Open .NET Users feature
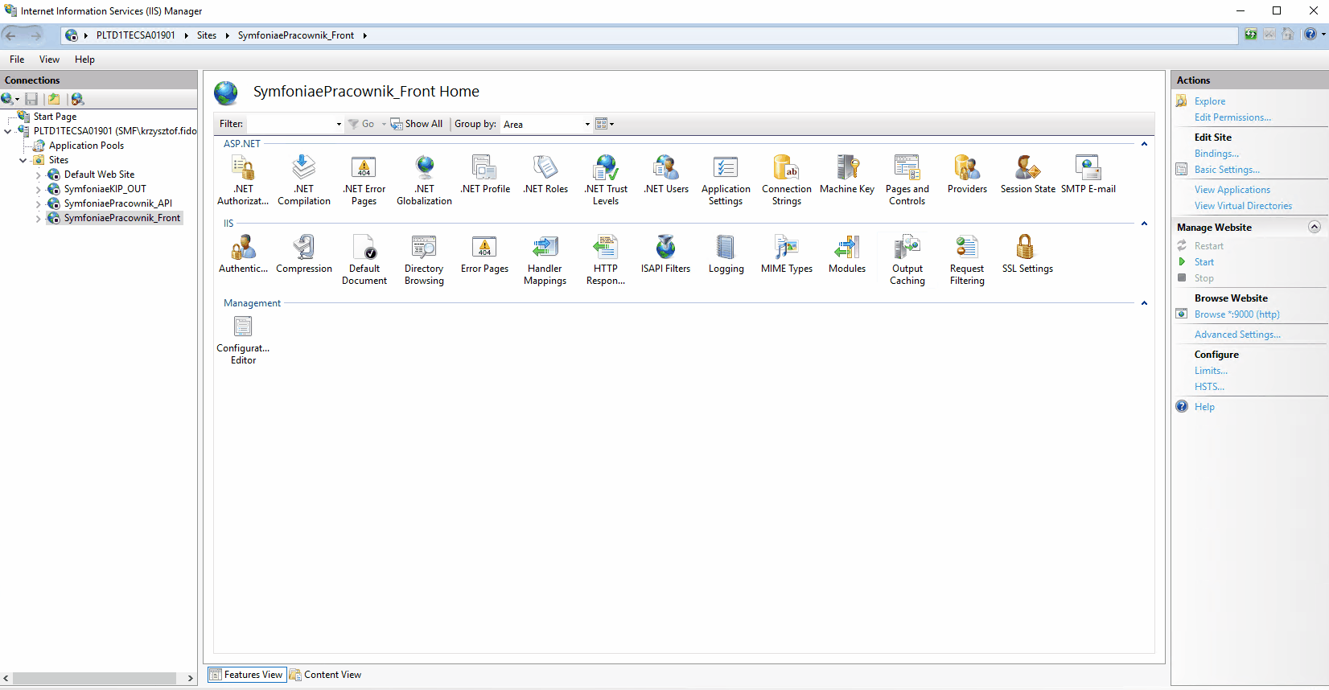1329x690 pixels. pyautogui.click(x=666, y=175)
